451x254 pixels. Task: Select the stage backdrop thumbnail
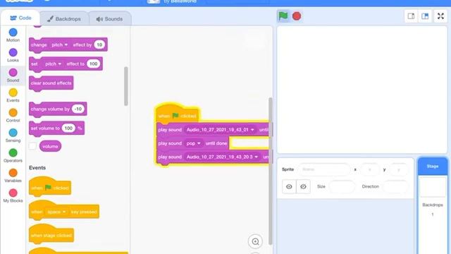(x=432, y=187)
